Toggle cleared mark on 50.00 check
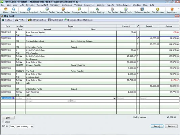The width and height of the screenshot is (180, 135). coord(138,50)
